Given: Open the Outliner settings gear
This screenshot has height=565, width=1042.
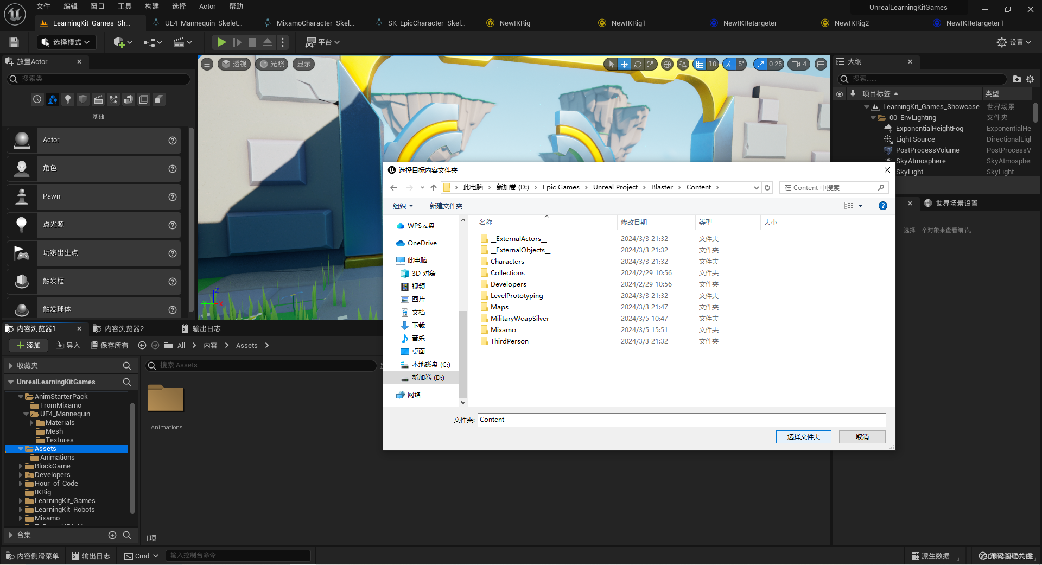Looking at the screenshot, I should click(x=1030, y=79).
